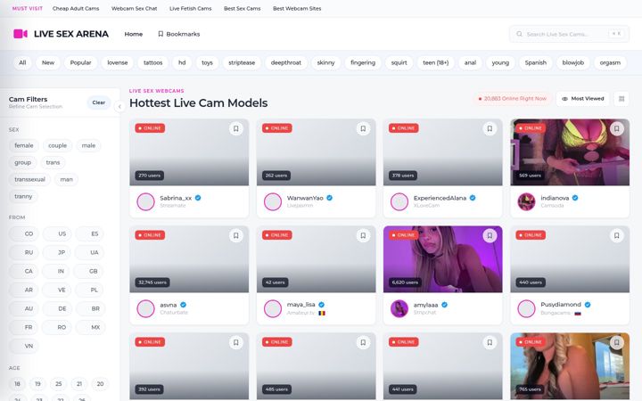Open the Best Webcam Sites link

297,8
